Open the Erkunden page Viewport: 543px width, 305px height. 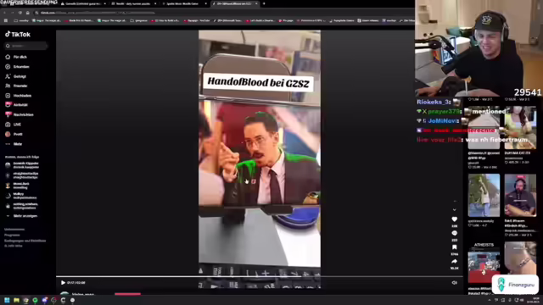(17, 66)
